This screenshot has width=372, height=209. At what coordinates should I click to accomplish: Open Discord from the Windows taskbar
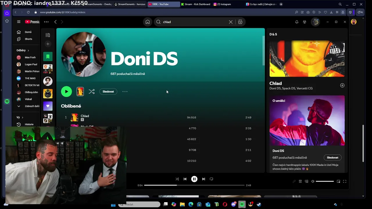pyautogui.click(x=233, y=204)
